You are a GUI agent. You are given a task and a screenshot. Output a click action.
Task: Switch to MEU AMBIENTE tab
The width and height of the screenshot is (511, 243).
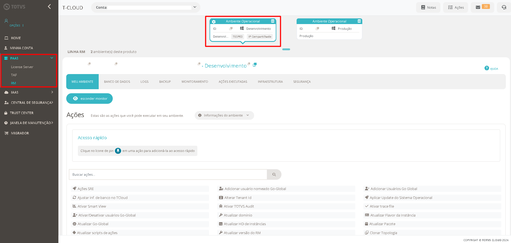(x=82, y=82)
